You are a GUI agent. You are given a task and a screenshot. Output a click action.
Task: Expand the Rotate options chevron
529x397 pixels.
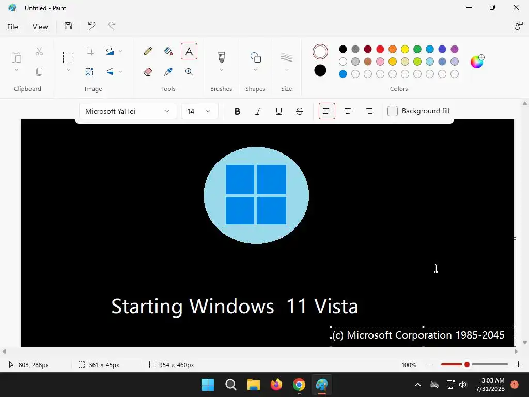coord(120,51)
